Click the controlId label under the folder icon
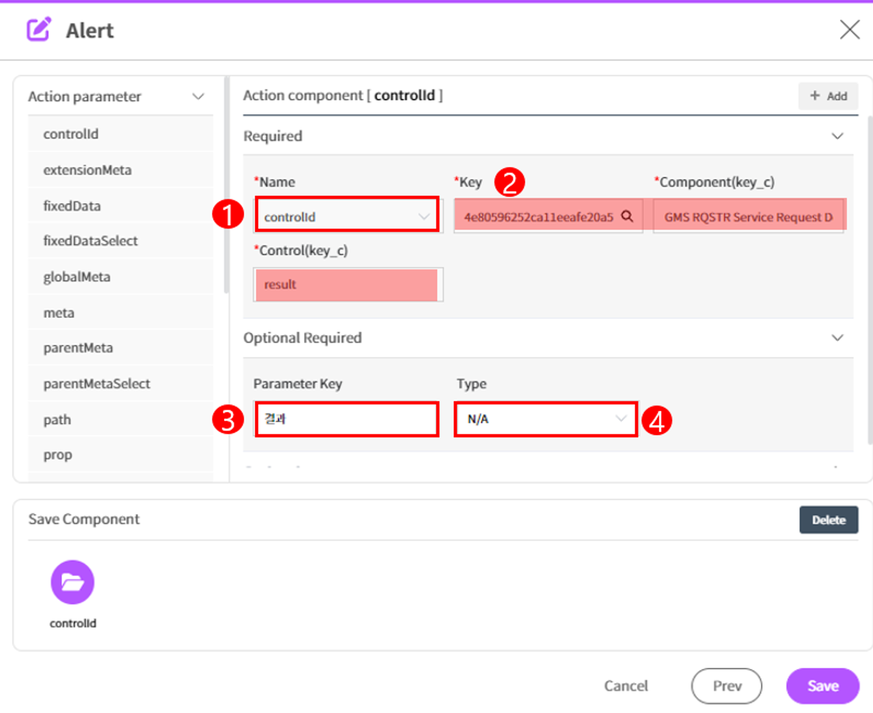Screen dimensions: 873x713 73,623
